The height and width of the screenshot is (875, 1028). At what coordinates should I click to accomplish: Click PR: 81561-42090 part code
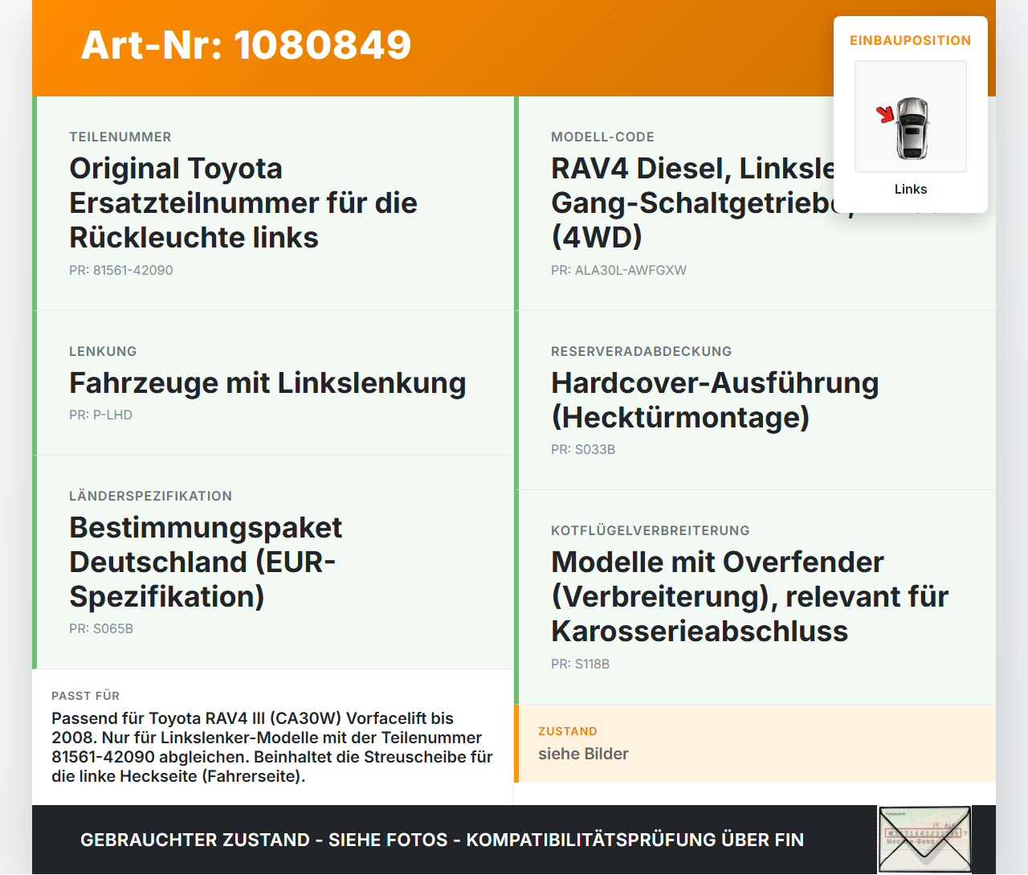(121, 270)
